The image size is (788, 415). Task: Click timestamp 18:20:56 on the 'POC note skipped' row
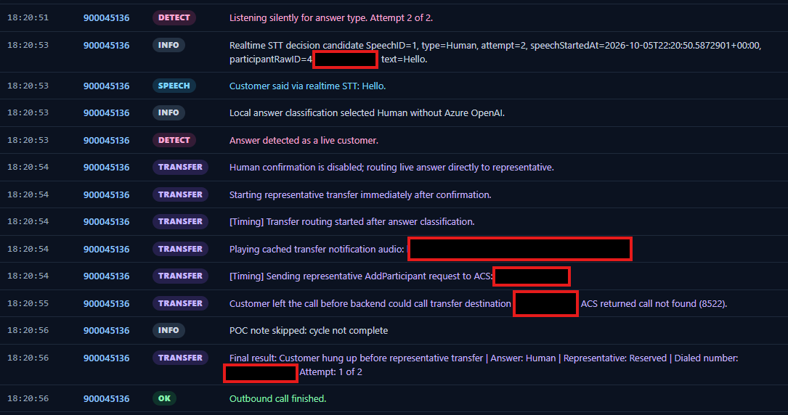click(28, 330)
